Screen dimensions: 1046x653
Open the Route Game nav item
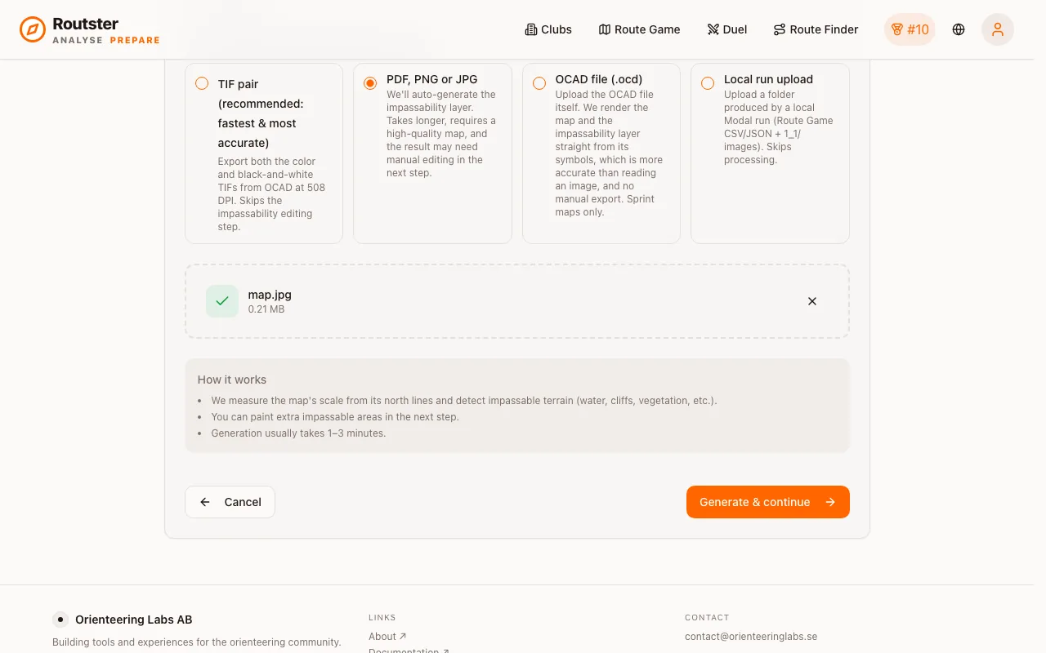click(x=639, y=29)
